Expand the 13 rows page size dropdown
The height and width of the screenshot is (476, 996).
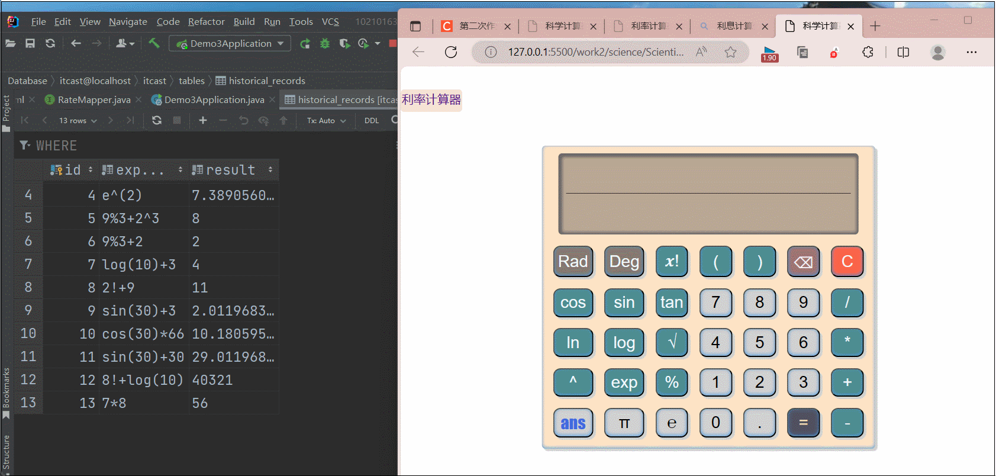pos(78,120)
